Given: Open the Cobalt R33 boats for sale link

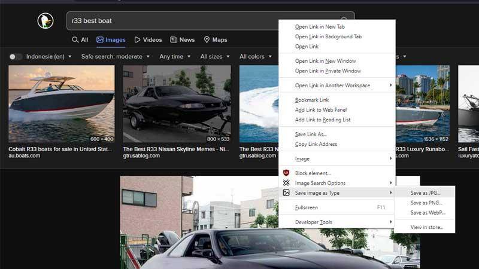Looking at the screenshot, I should (x=60, y=149).
